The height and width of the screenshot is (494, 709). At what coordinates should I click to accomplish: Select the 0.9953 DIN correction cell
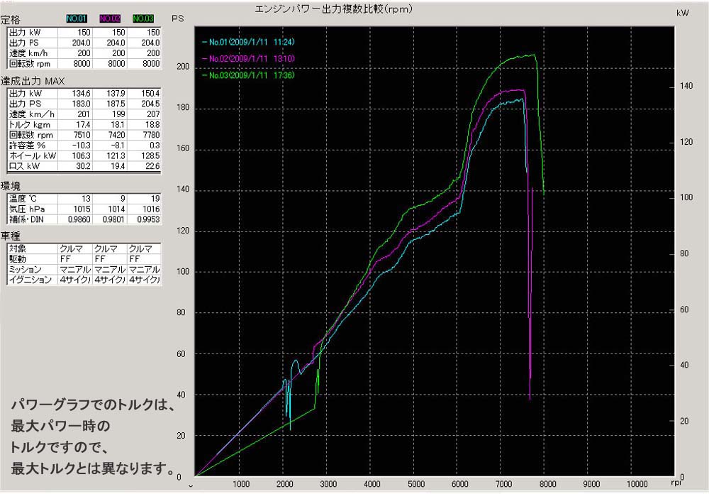(146, 219)
